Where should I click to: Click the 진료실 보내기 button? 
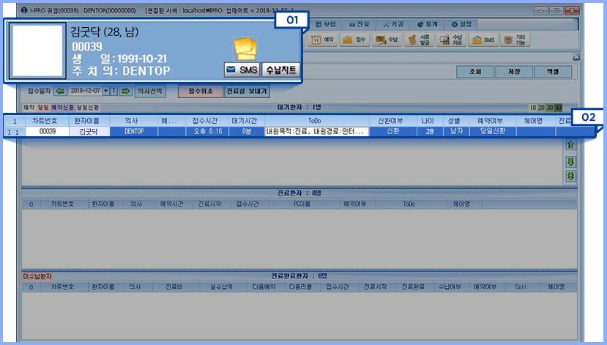click(x=247, y=91)
